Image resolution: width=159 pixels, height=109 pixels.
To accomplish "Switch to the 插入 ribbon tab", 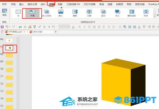I will pyautogui.click(x=21, y=4).
